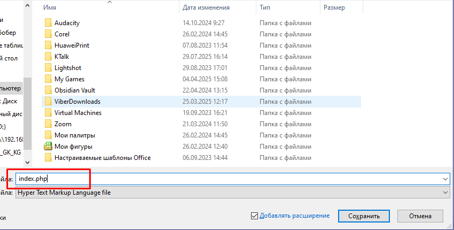This screenshot has width=454, height=230.
Task: Click the Audacity folder icon
Action: 48,23
